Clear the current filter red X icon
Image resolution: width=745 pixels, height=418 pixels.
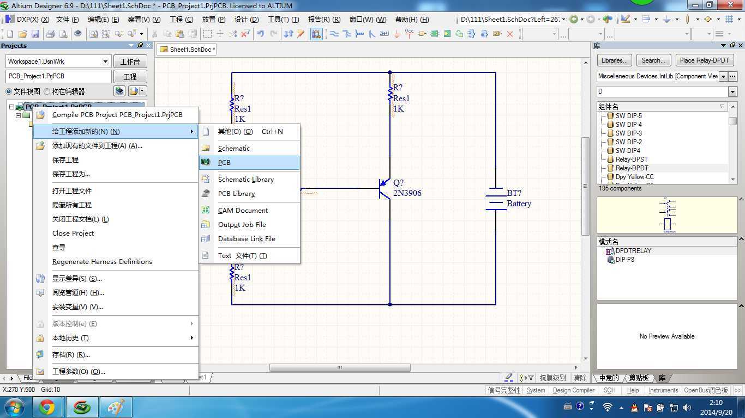(245, 34)
